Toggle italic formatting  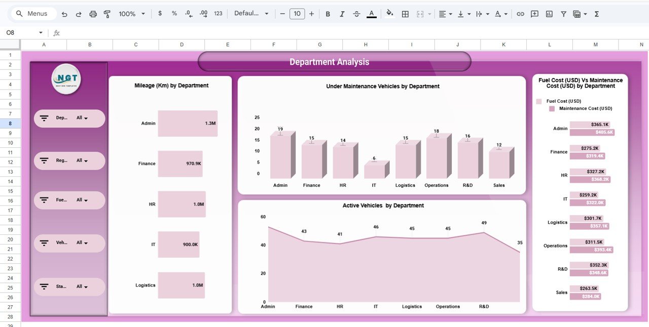click(x=342, y=14)
